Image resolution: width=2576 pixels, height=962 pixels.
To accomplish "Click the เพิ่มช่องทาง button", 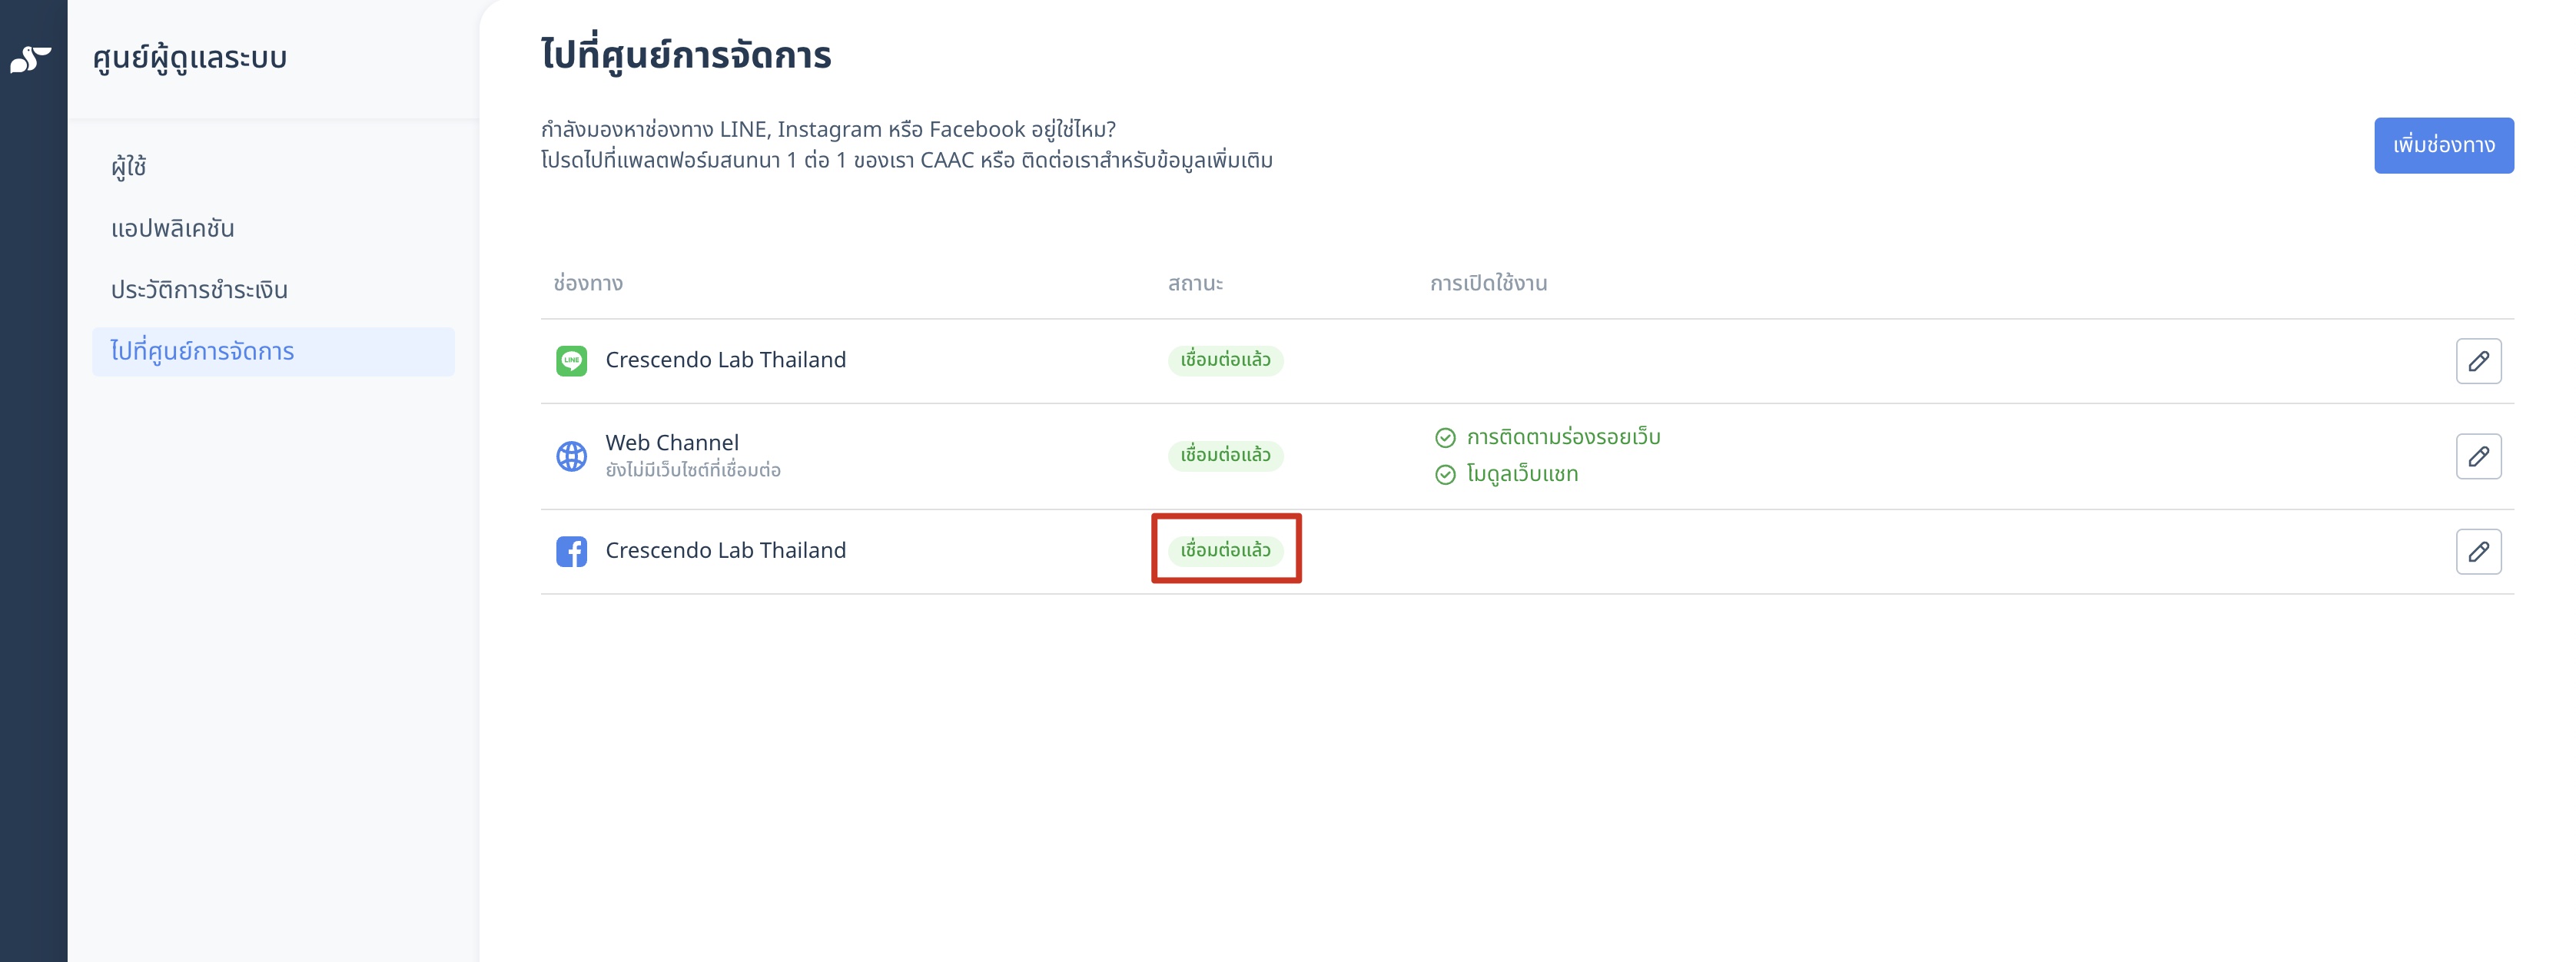I will point(2443,146).
